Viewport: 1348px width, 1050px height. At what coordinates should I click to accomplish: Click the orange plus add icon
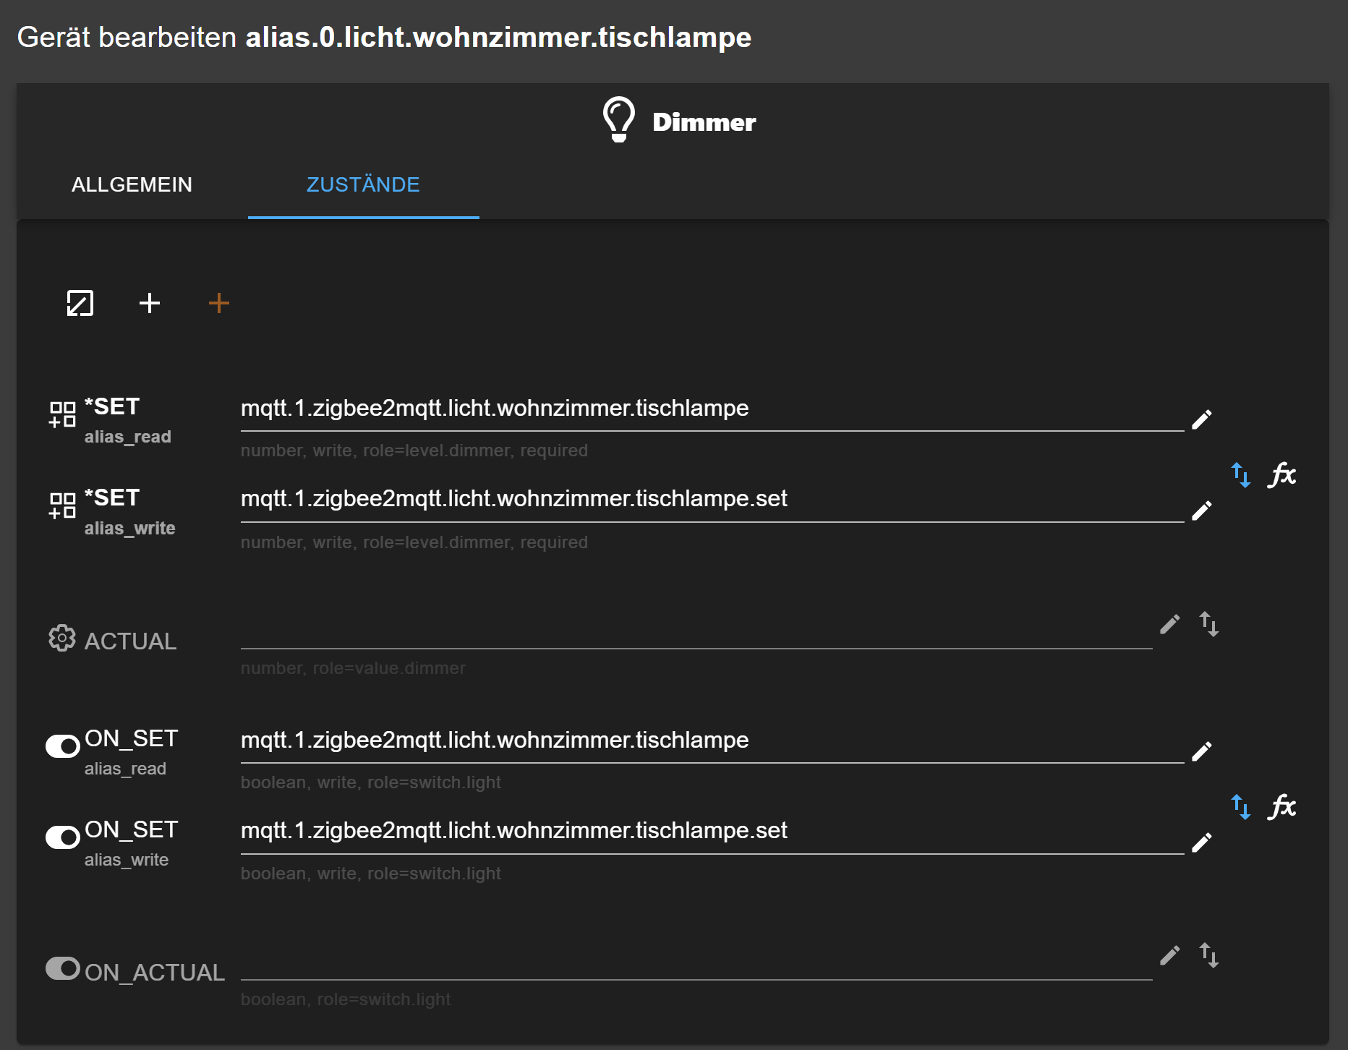point(218,303)
